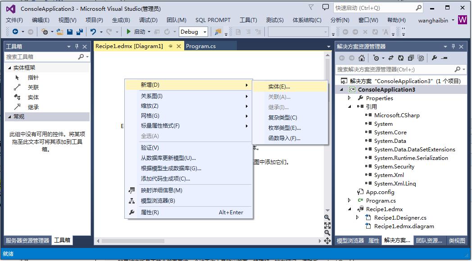This screenshot has width=472, height=261.
Task: Click the Show All Files icon
Action: [x=421, y=58]
